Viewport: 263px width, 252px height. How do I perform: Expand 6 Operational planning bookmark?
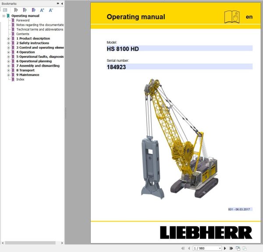8,61
